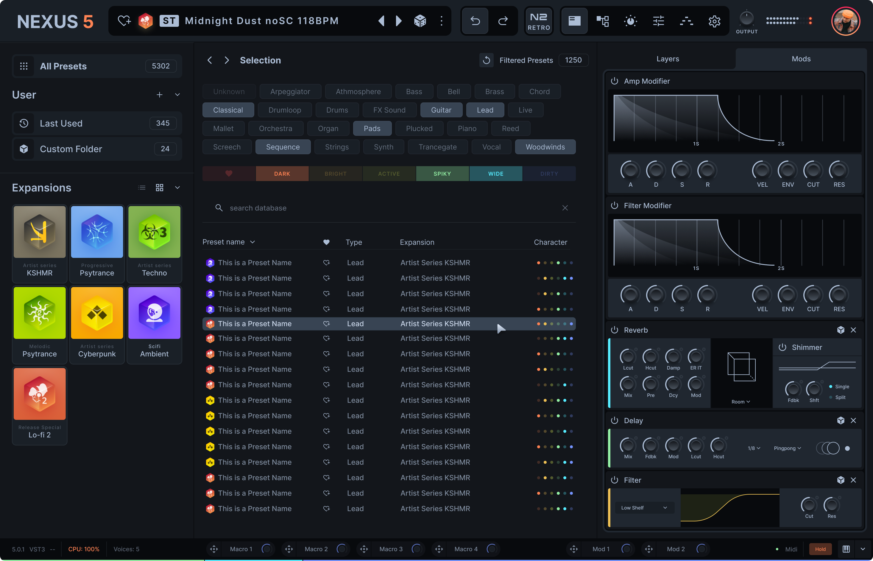This screenshot has height=561, width=873.
Task: Open the settings gear icon
Action: pyautogui.click(x=714, y=21)
